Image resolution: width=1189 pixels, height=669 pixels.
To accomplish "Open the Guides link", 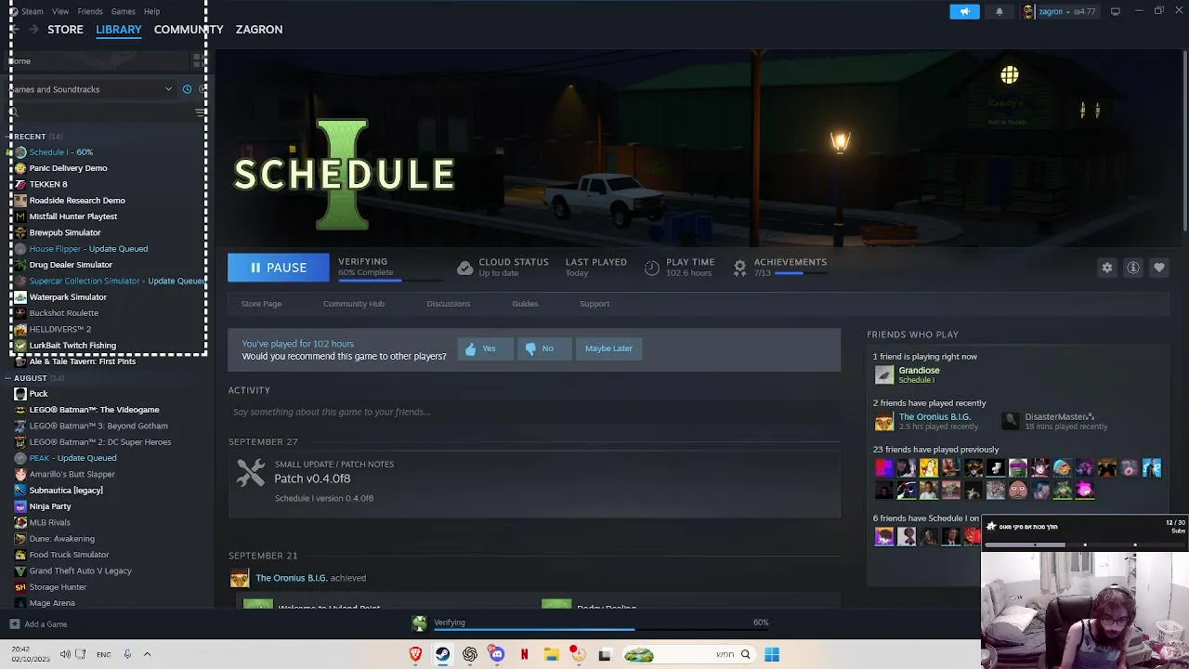I will click(525, 304).
